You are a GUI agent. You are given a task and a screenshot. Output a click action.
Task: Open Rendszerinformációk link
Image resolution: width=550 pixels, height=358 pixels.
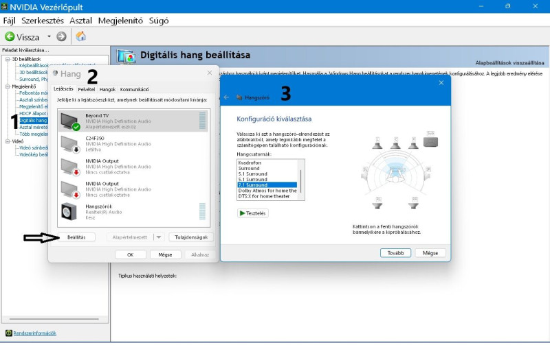pos(35,333)
